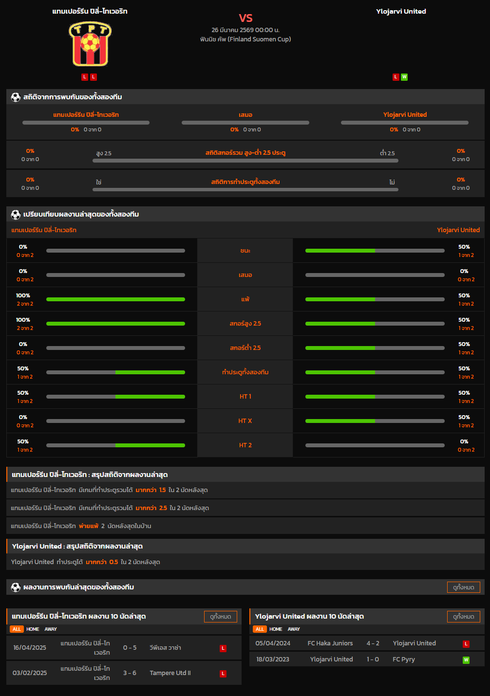This screenshot has width=490, height=696.
Task: Click the soccer ball icon beside สถิติจากการพบกันของทั้งสองทีม
Action: pyautogui.click(x=16, y=97)
